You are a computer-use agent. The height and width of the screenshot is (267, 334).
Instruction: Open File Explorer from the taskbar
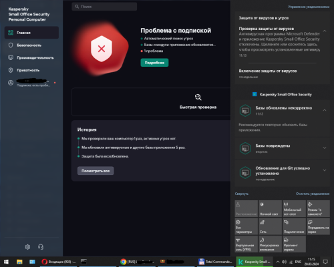(19, 262)
